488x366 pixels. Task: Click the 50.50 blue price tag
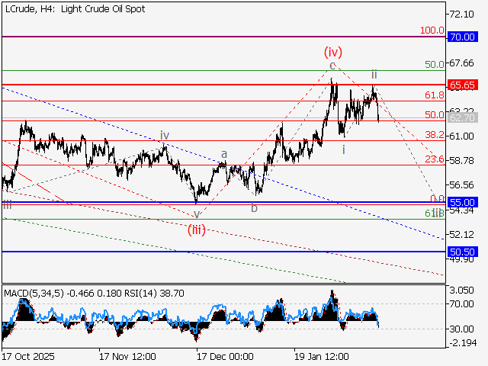coord(463,251)
